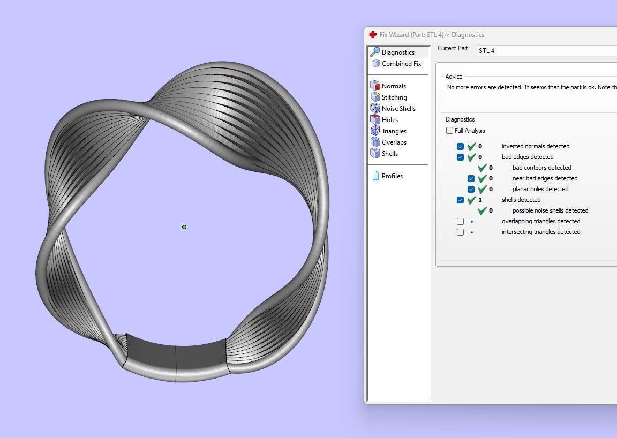This screenshot has width=617, height=438.
Task: Select the Triangles label in the sidebar
Action: click(x=394, y=131)
